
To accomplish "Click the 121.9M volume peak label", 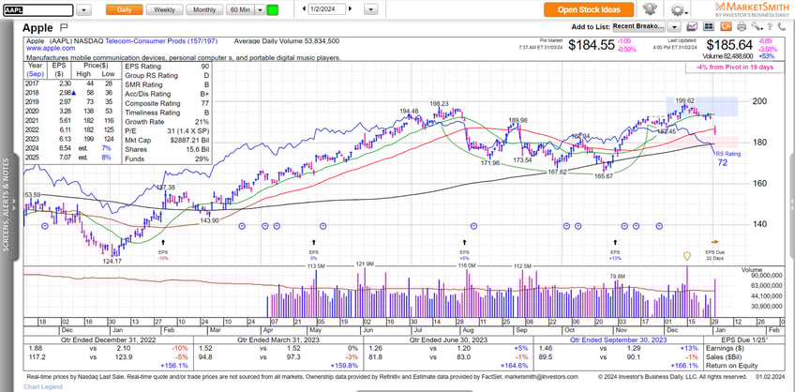I will (x=365, y=264).
